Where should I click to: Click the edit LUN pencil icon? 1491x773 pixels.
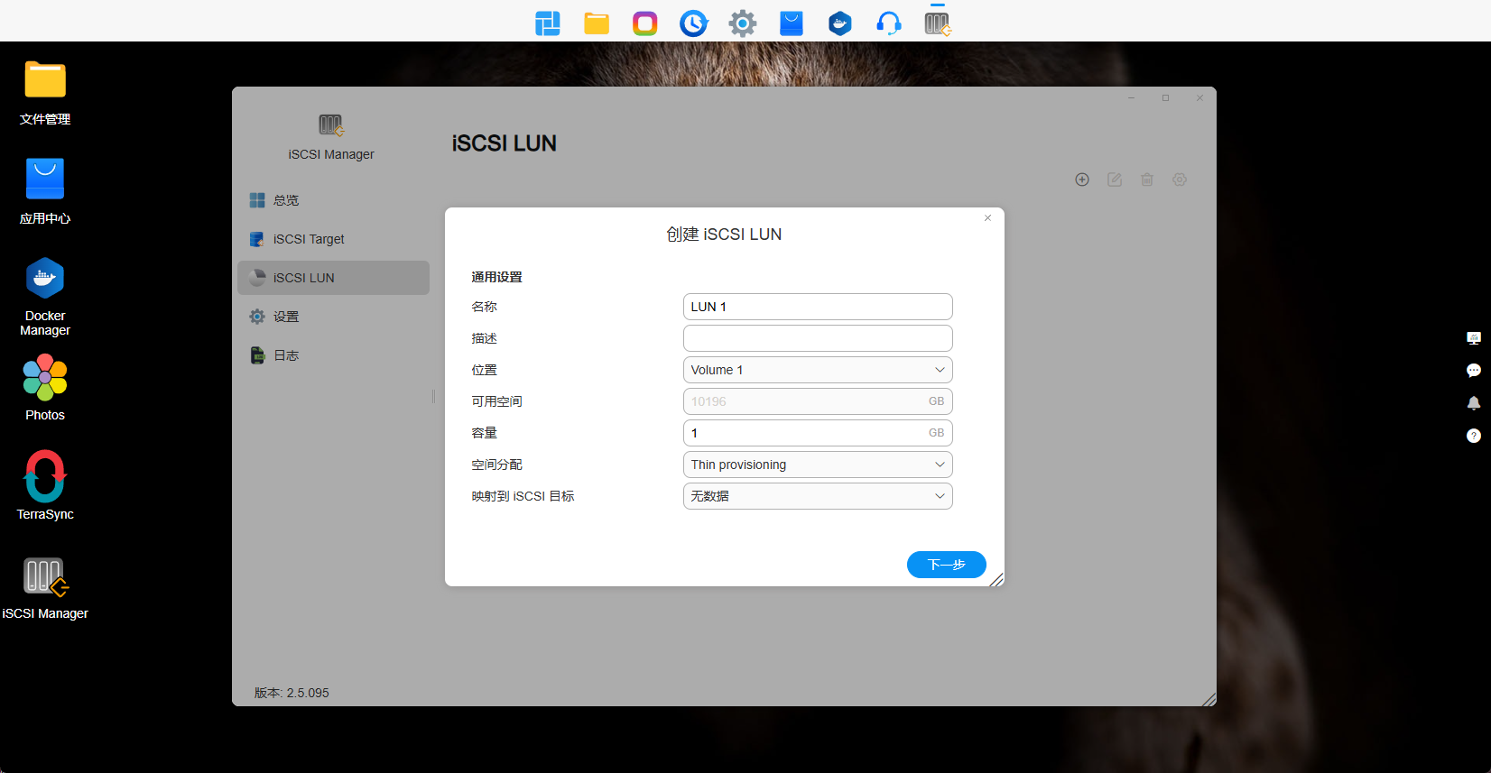coord(1115,179)
